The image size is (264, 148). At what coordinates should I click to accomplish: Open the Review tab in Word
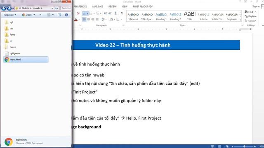[113, 7]
